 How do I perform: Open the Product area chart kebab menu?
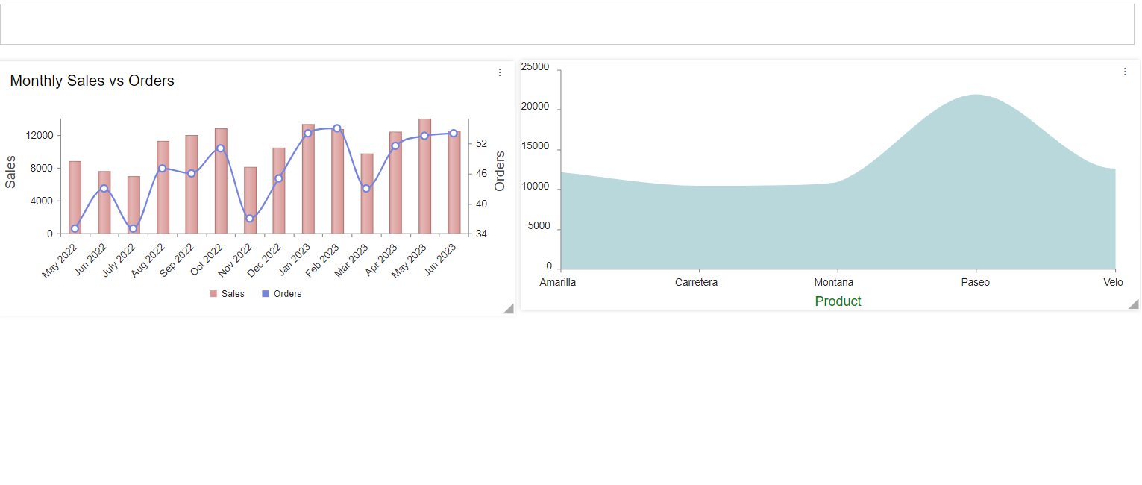[x=1125, y=72]
